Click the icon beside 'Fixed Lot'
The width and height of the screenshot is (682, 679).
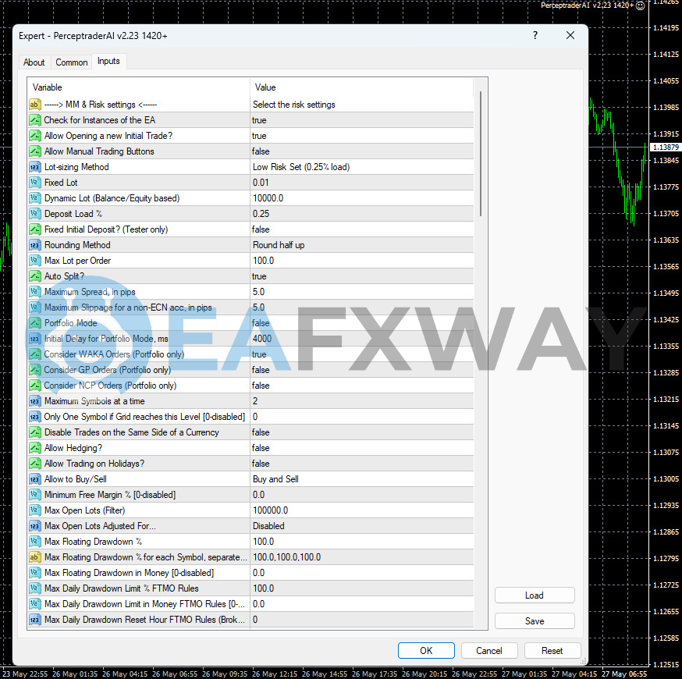(x=35, y=183)
